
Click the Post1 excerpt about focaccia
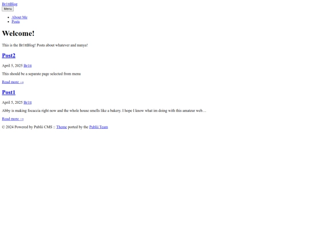point(104,111)
